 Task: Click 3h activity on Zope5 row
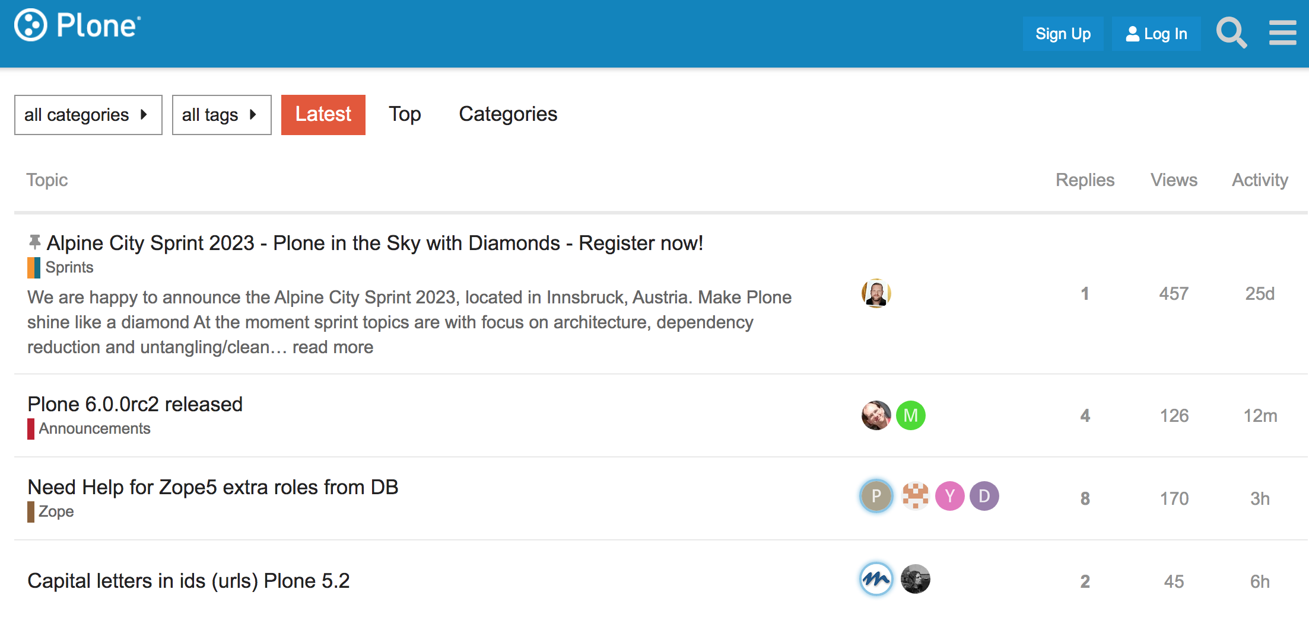[1260, 499]
